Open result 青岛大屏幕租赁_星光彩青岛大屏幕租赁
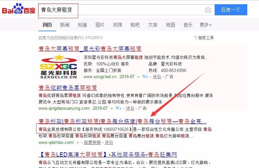Screen dimensions: 259x168 (x=90, y=49)
